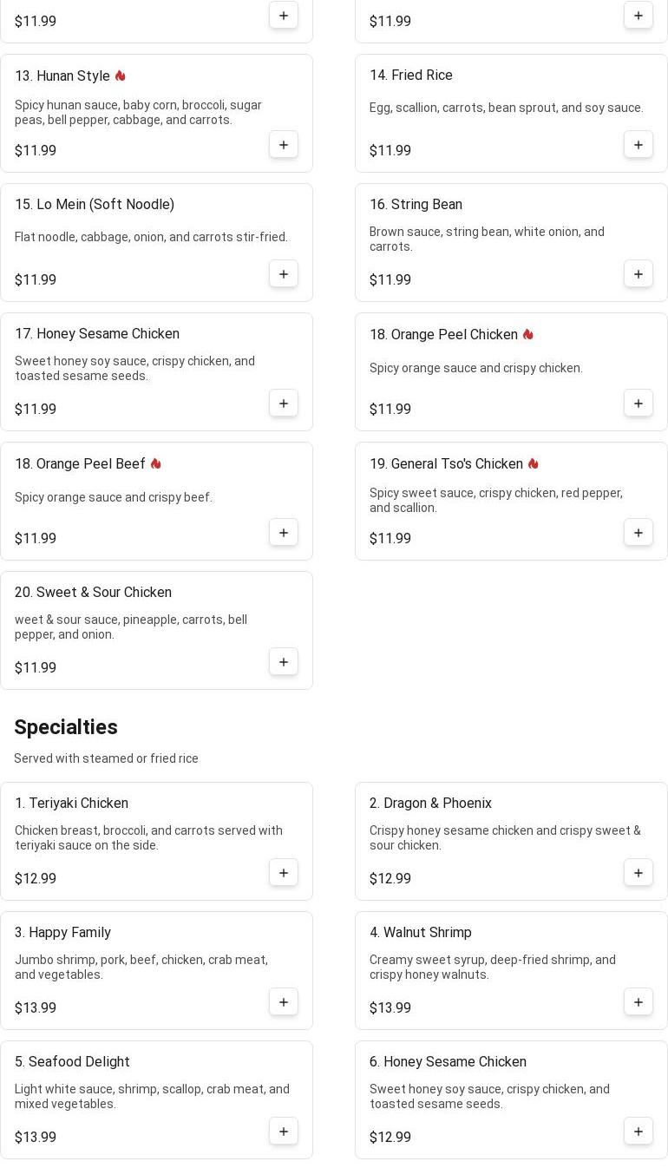Add 17. Honey Sesame Chicken to cart
668x1168 pixels.
coord(284,404)
